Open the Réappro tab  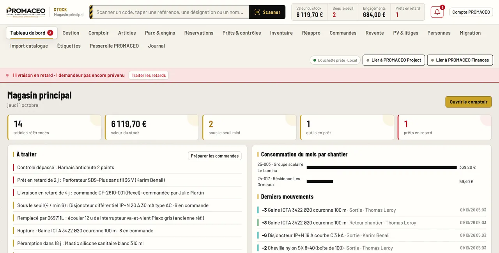pos(311,33)
